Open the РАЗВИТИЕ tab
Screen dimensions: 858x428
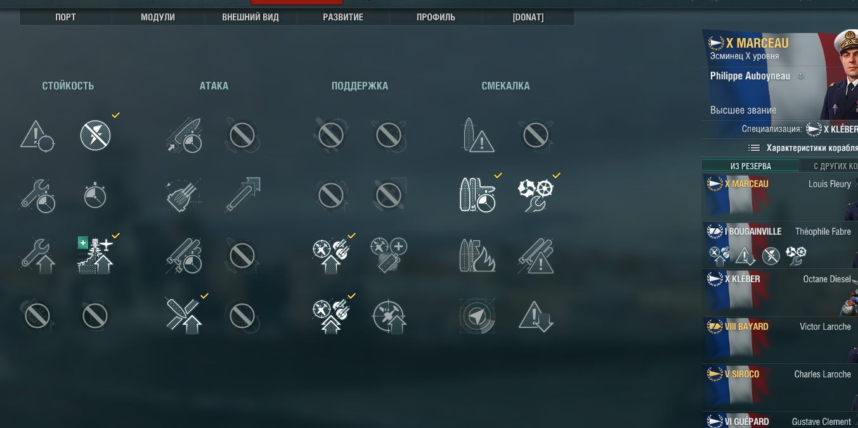coord(343,17)
